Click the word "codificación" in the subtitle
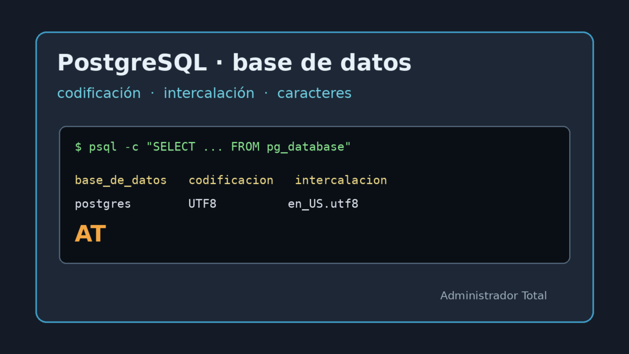This screenshot has width=629, height=354. click(99, 93)
